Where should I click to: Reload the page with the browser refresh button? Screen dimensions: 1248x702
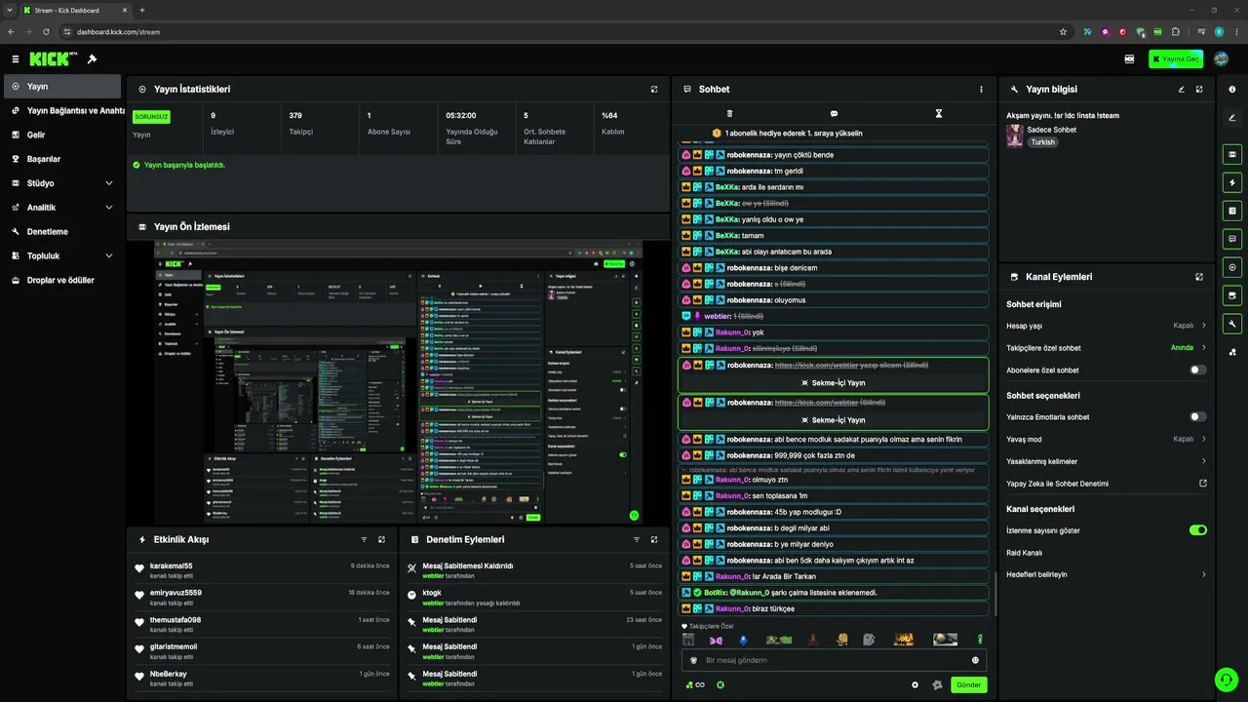click(45, 32)
